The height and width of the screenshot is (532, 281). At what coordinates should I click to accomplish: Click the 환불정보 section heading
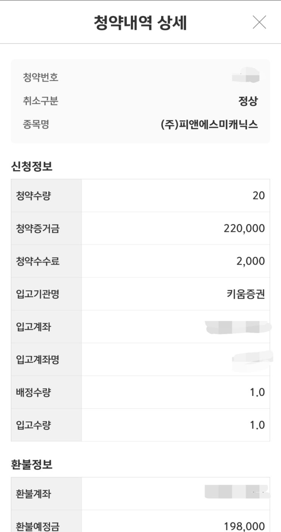32,465
